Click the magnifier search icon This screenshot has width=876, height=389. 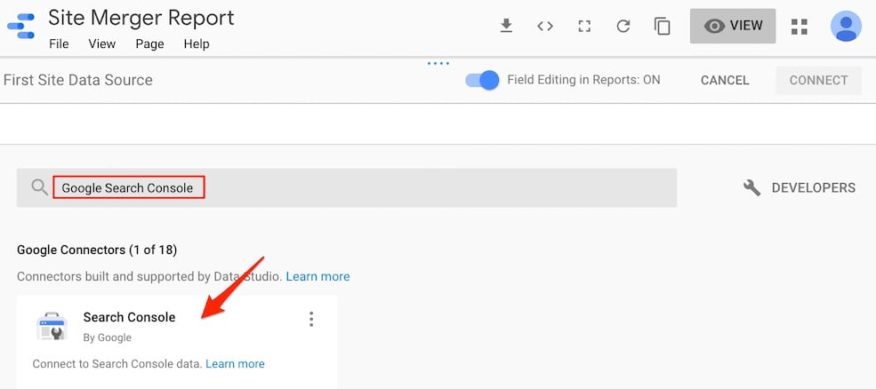tap(39, 187)
